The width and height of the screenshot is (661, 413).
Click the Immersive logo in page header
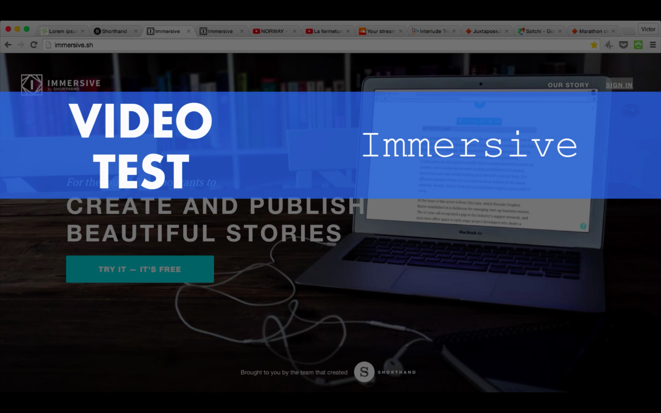[61, 84]
